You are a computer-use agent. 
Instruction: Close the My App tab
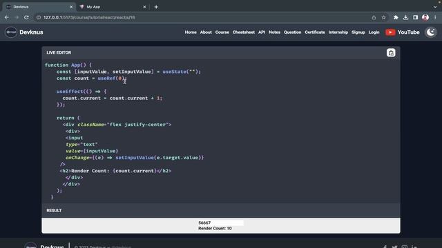[x=144, y=7]
